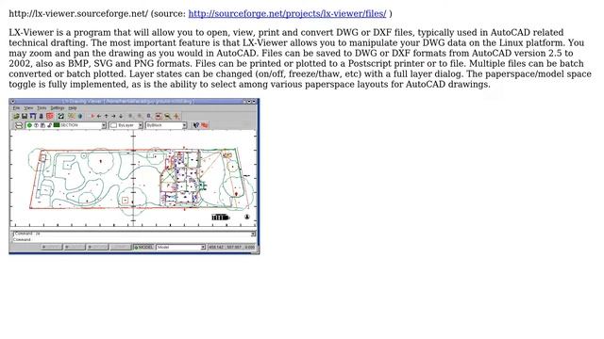Open the sourceforge.net/projects/lx-viewer/files link
604x339 pixels.
287,13
